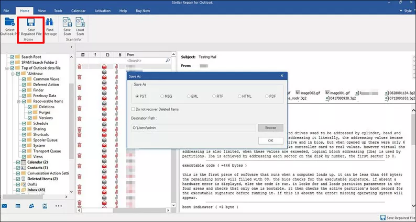Image resolution: width=416 pixels, height=222 pixels.
Task: Click the Browse button
Action: click(270, 128)
